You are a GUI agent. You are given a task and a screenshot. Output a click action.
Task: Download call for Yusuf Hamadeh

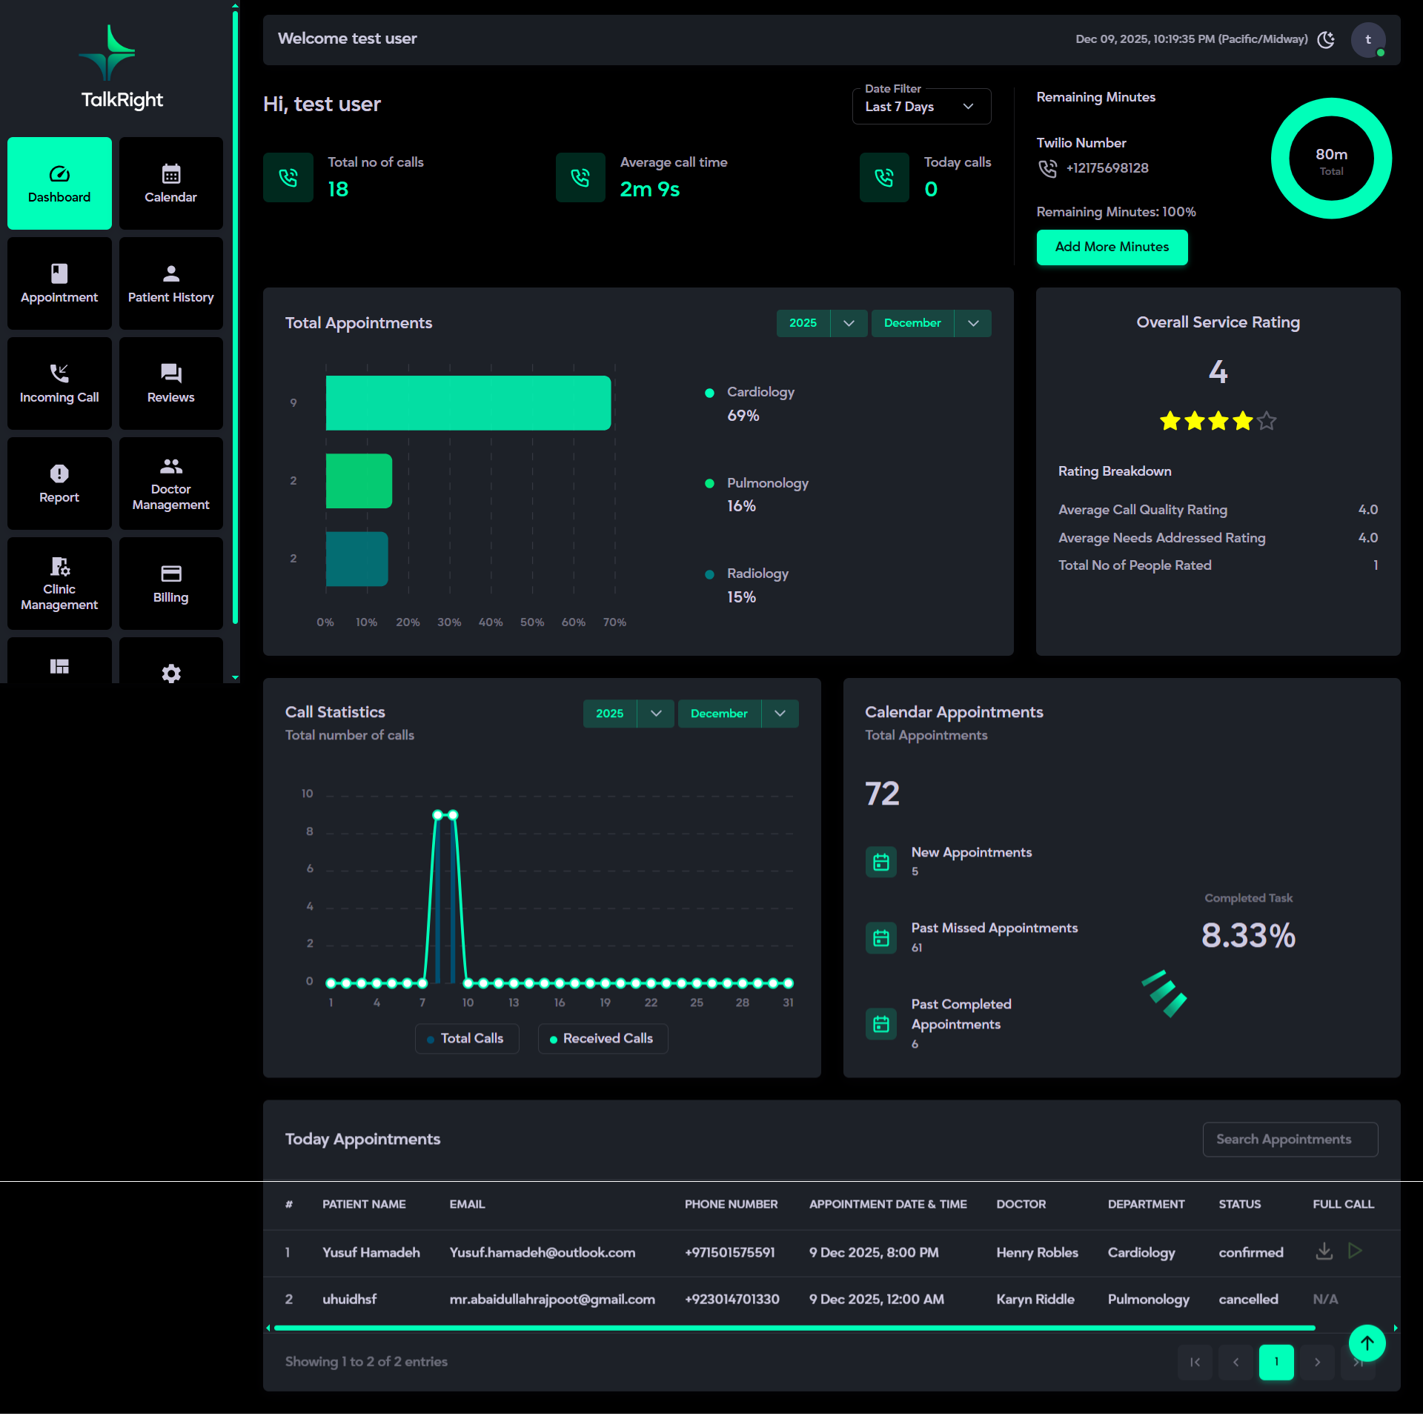tap(1324, 1251)
